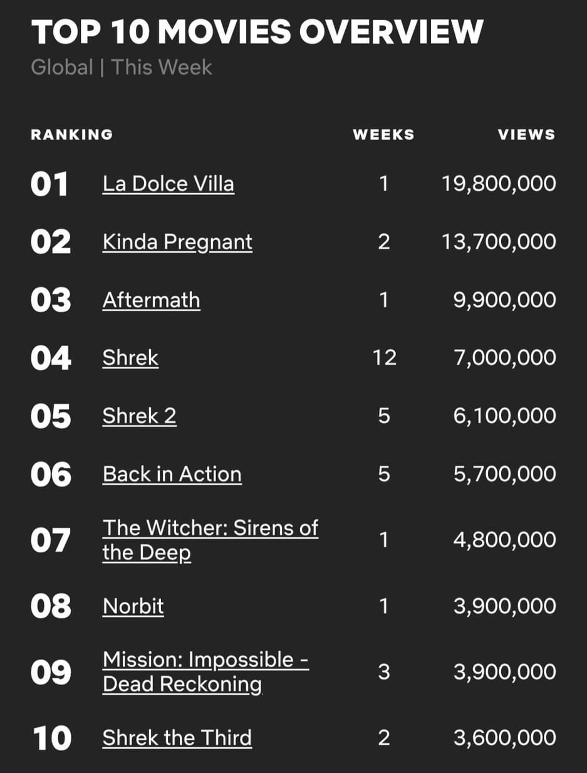This screenshot has width=587, height=773.
Task: Click the RANKING column header
Action: coord(72,135)
